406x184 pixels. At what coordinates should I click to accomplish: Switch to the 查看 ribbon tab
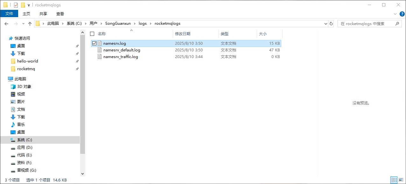coord(60,14)
